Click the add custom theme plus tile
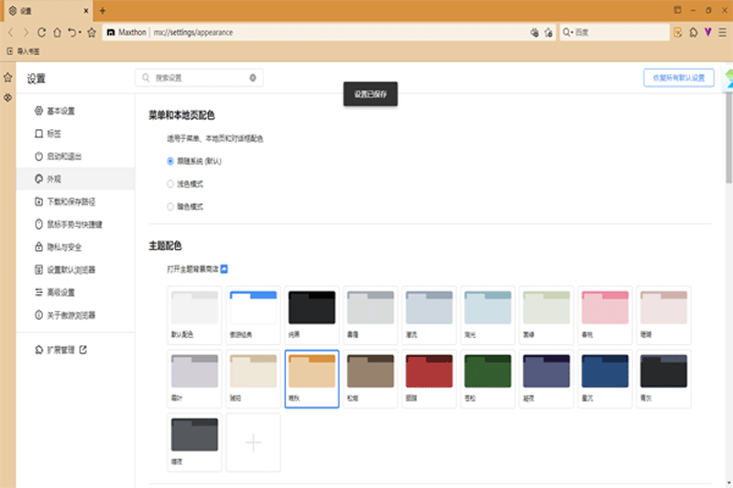This screenshot has width=733, height=488. pyautogui.click(x=253, y=442)
